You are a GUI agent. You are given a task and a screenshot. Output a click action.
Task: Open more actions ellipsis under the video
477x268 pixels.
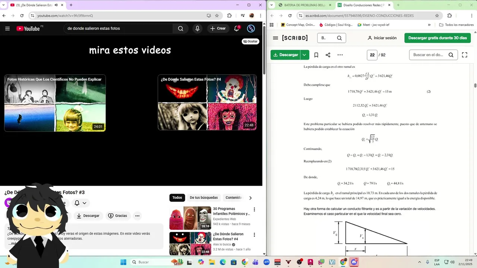[x=138, y=216]
